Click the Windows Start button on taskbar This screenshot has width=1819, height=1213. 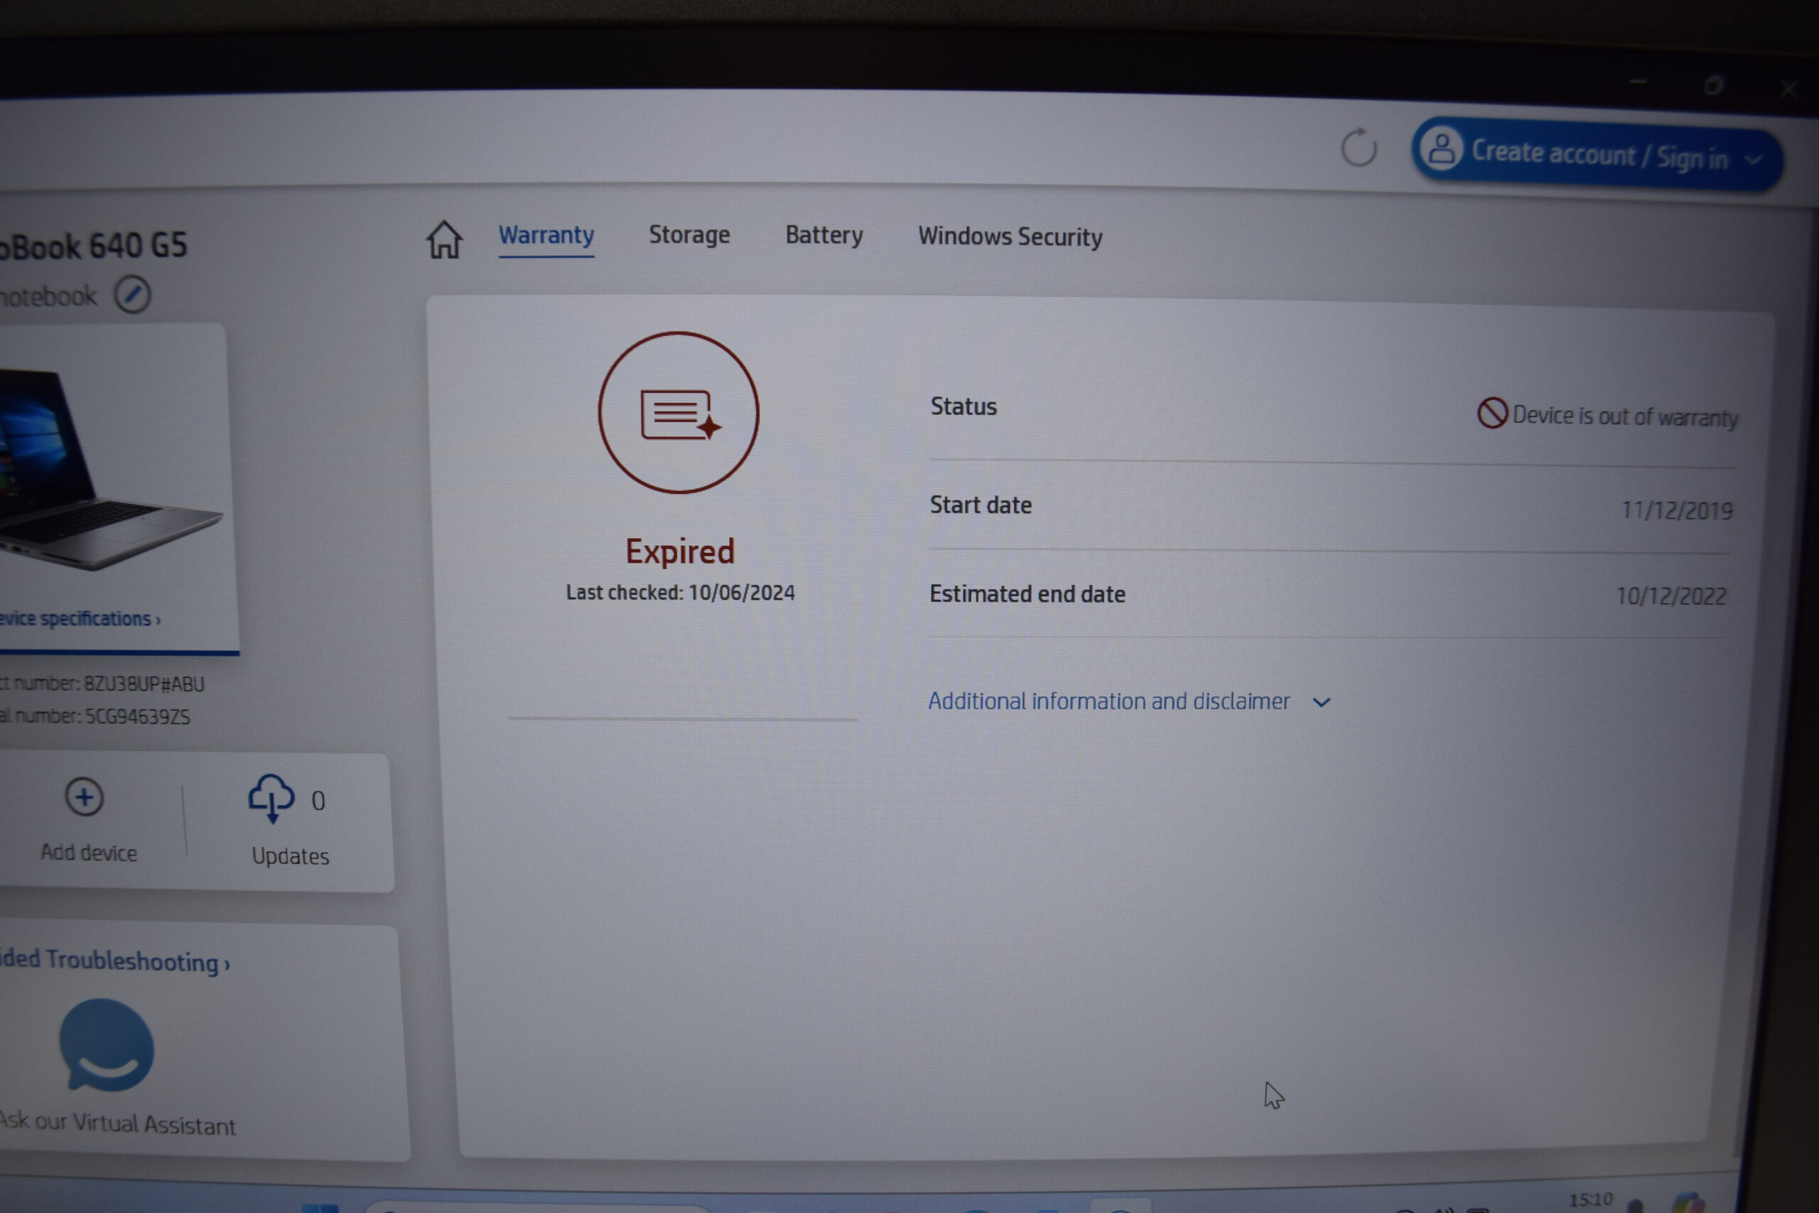pyautogui.click(x=320, y=1207)
